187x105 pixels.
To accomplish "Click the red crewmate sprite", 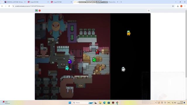I will (97, 52).
